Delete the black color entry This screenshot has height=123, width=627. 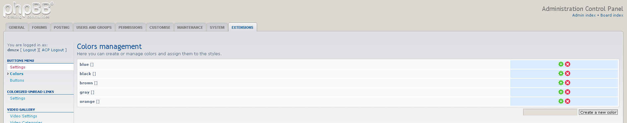click(568, 73)
